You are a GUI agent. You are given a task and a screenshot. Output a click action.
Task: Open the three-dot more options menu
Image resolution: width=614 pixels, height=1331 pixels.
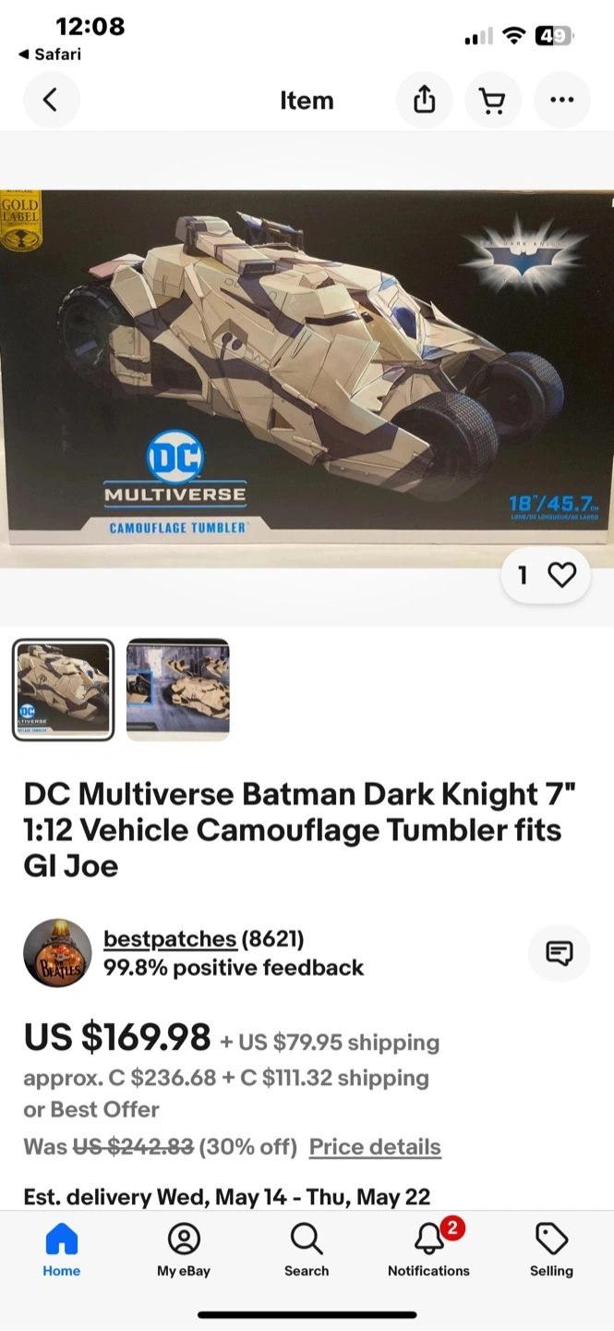tap(561, 100)
